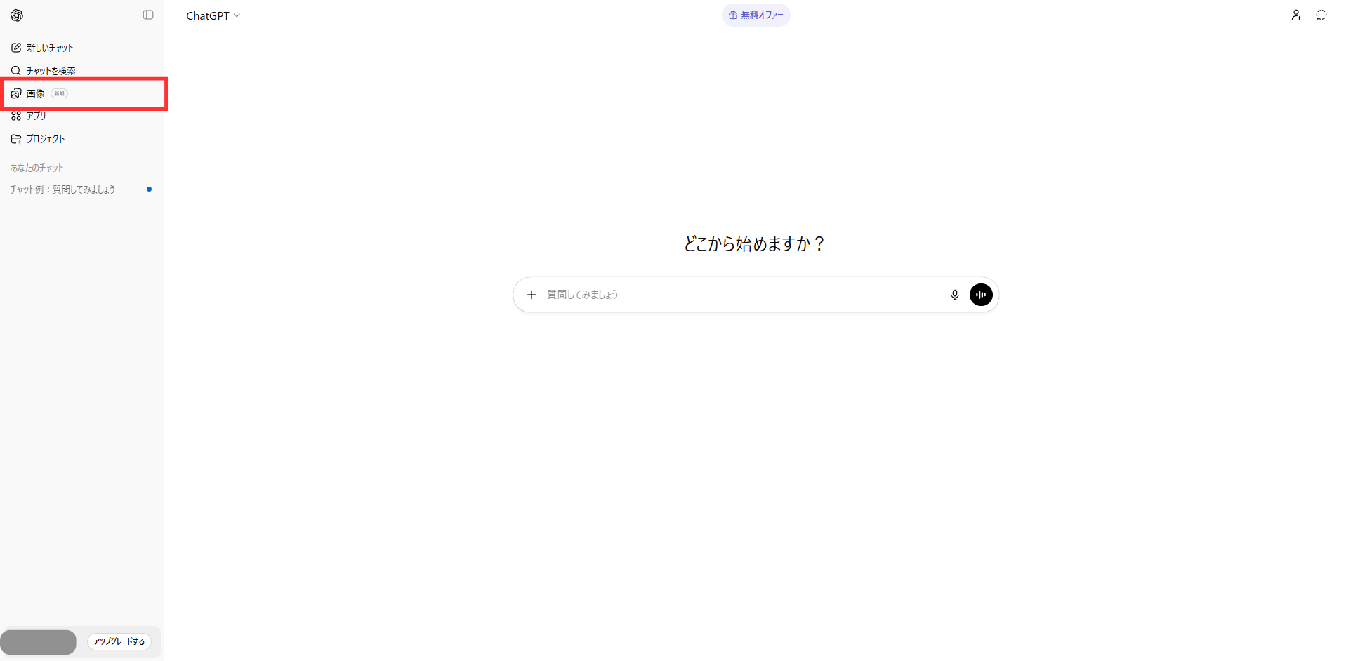1346x661 pixels.
Task: Open the 画像 images section
Action: (36, 93)
